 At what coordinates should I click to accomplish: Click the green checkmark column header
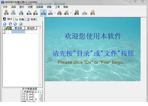click(x=7, y=28)
